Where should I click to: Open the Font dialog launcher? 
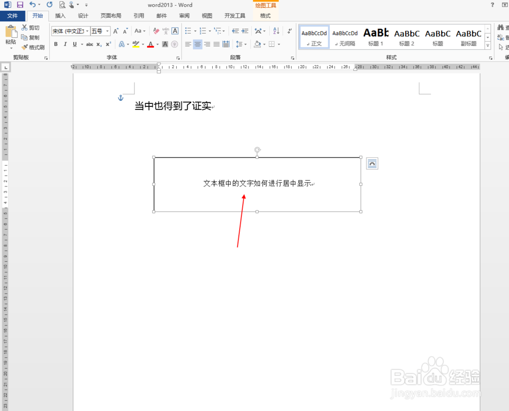[178, 58]
